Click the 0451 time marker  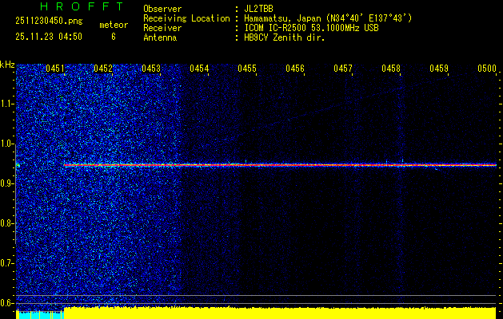pos(55,69)
